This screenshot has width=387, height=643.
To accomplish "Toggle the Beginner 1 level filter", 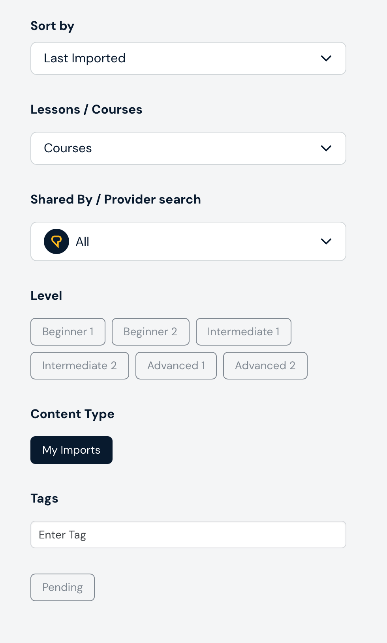I will (x=68, y=332).
